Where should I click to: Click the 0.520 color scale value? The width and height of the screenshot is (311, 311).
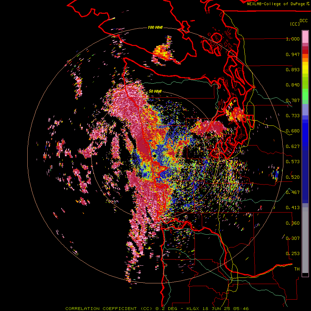pos(293,177)
